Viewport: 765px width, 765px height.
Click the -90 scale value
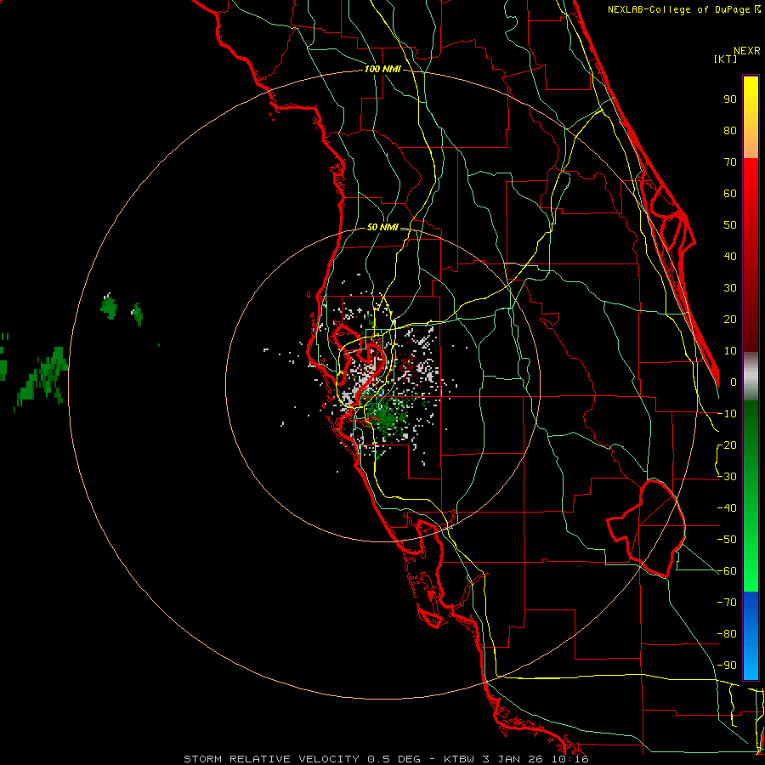point(727,666)
